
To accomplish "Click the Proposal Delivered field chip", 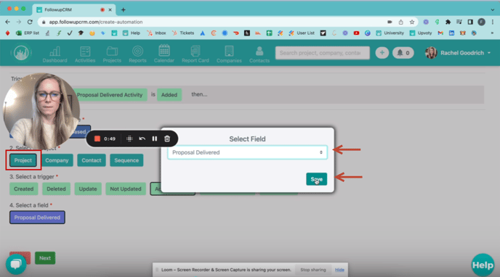I will tap(37, 218).
